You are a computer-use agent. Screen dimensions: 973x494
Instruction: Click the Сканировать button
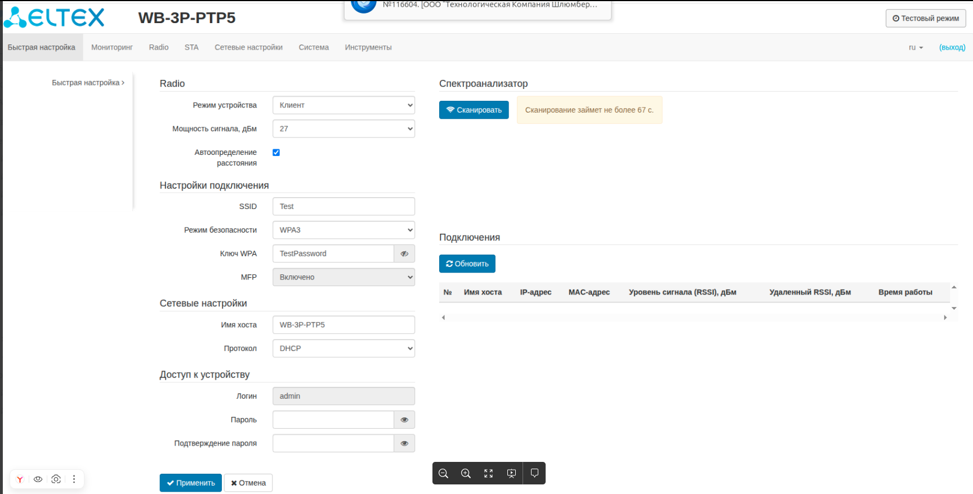474,110
